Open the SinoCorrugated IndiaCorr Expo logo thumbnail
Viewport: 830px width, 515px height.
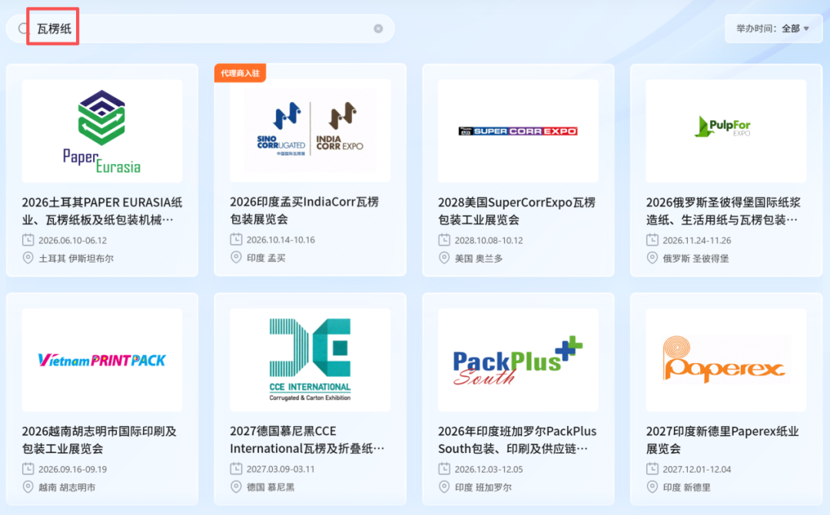[x=310, y=130]
